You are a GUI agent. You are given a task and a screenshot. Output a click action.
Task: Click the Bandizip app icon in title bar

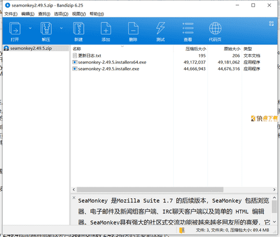click(8, 5)
